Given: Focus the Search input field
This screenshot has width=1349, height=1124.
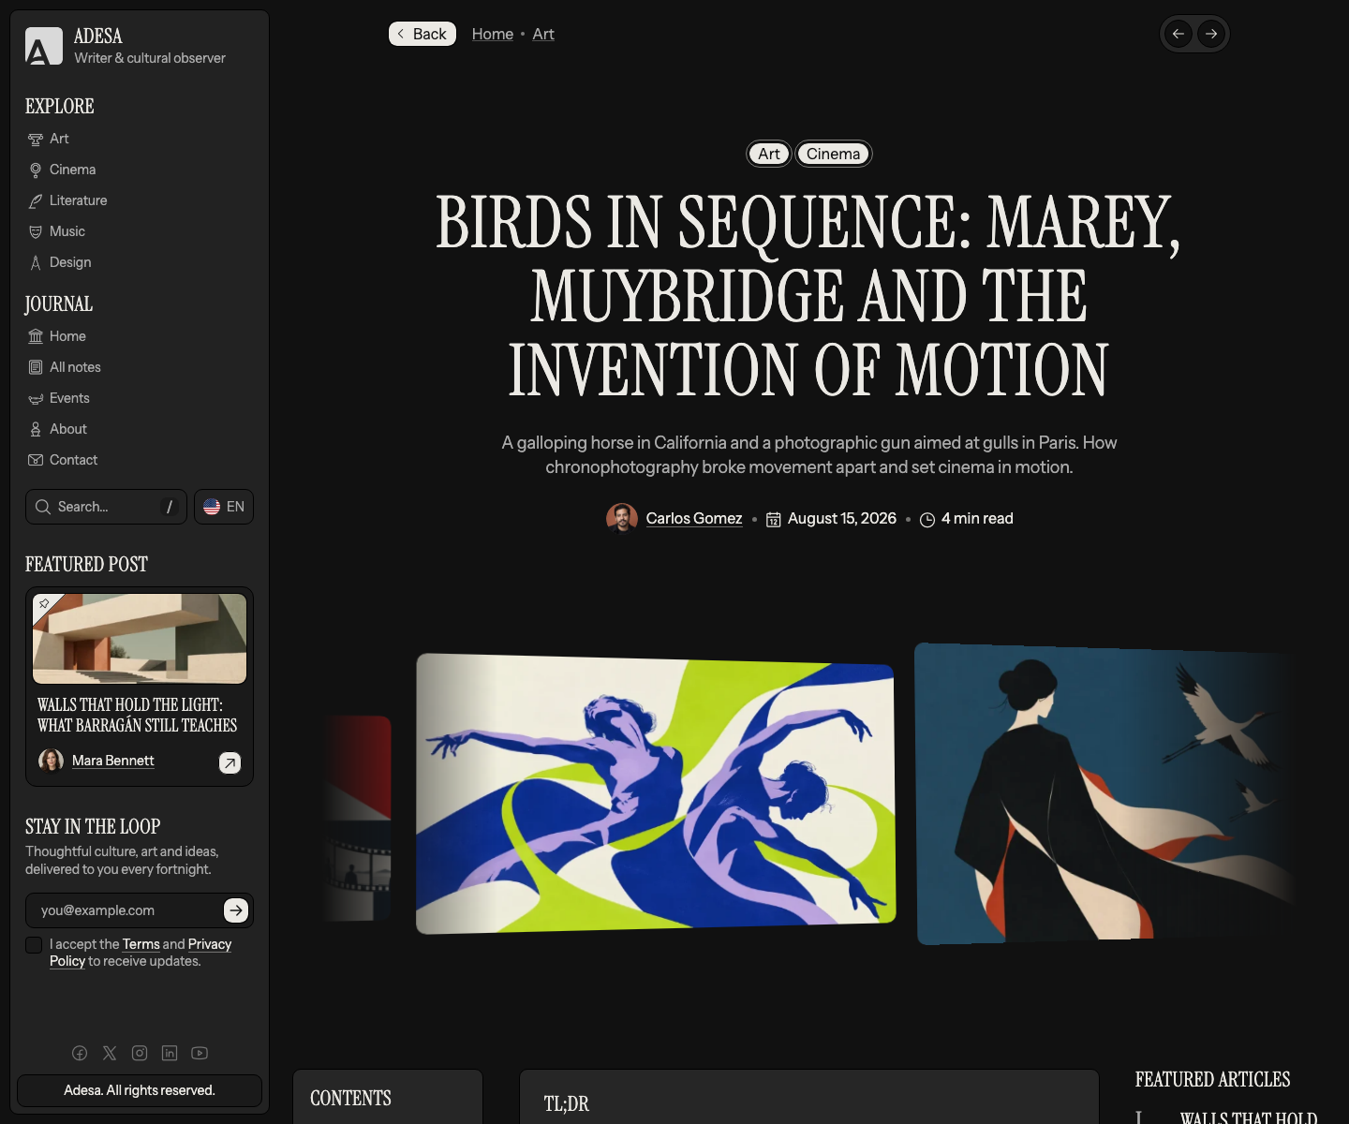Looking at the screenshot, I should click(106, 507).
